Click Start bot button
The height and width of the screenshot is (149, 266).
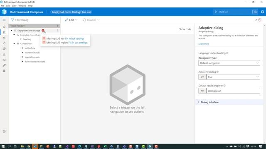tap(232, 12)
